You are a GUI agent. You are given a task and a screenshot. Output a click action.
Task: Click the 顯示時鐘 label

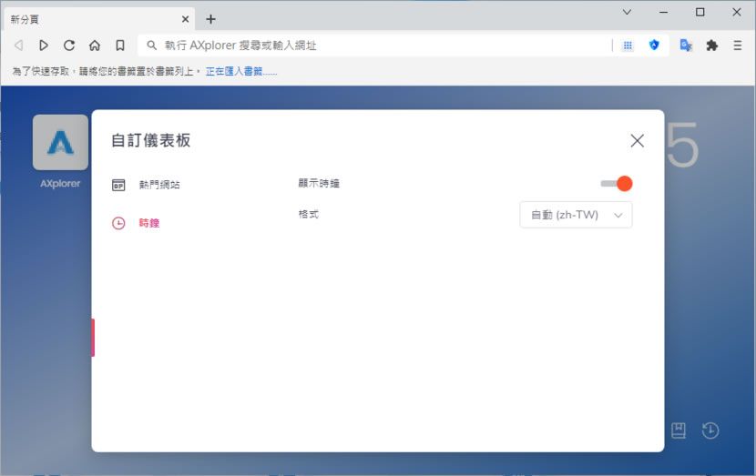pyautogui.click(x=319, y=183)
